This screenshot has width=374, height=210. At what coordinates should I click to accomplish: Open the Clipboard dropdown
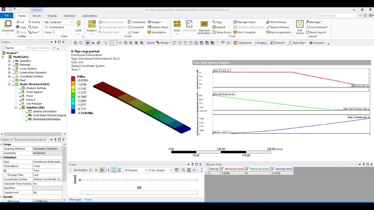243,43
